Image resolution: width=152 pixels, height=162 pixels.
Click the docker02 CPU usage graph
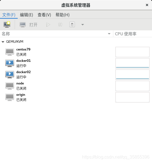point(132,75)
